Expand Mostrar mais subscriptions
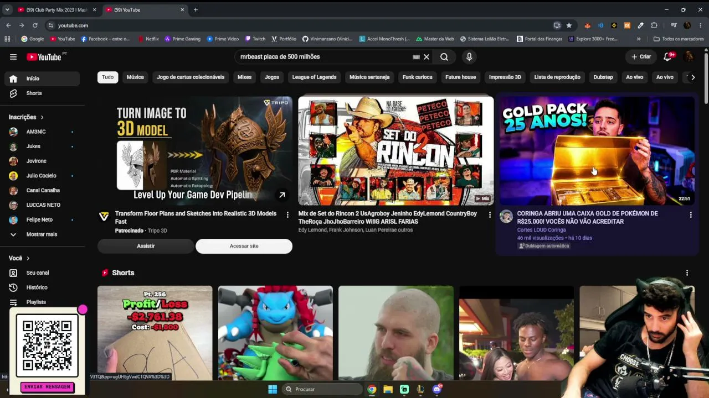Image resolution: width=709 pixels, height=398 pixels. [42, 234]
